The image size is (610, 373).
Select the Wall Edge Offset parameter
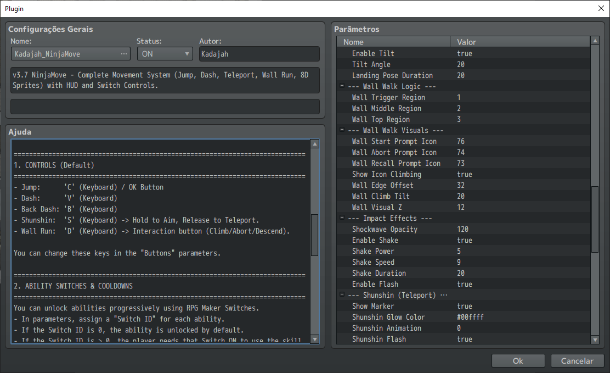[x=464, y=185]
